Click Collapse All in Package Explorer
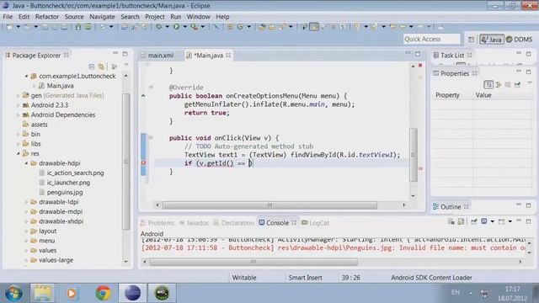Image resolution: width=539 pixels, height=303 pixels. 92,66
